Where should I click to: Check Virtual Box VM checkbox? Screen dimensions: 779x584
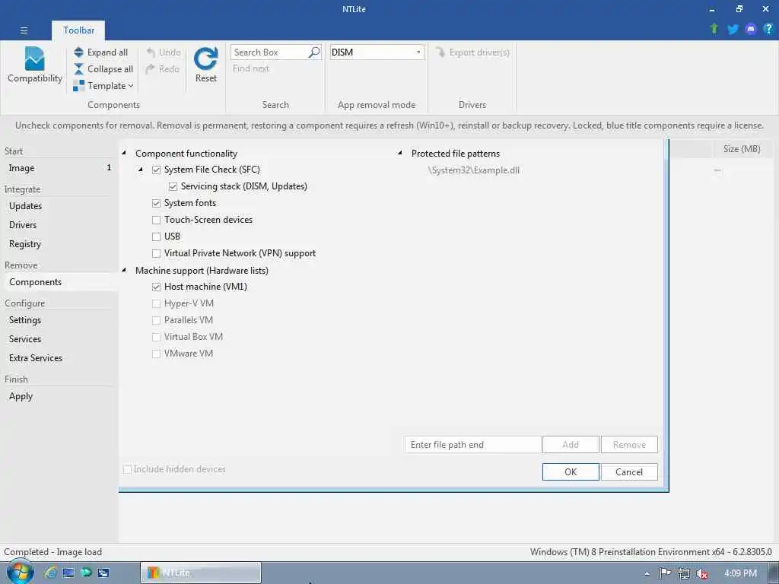click(156, 337)
